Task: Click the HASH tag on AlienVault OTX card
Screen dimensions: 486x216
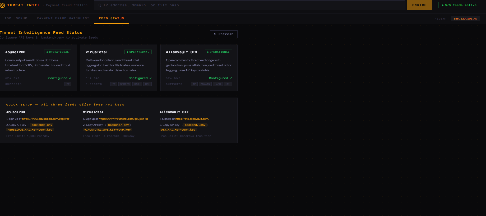Action: tap(217, 84)
